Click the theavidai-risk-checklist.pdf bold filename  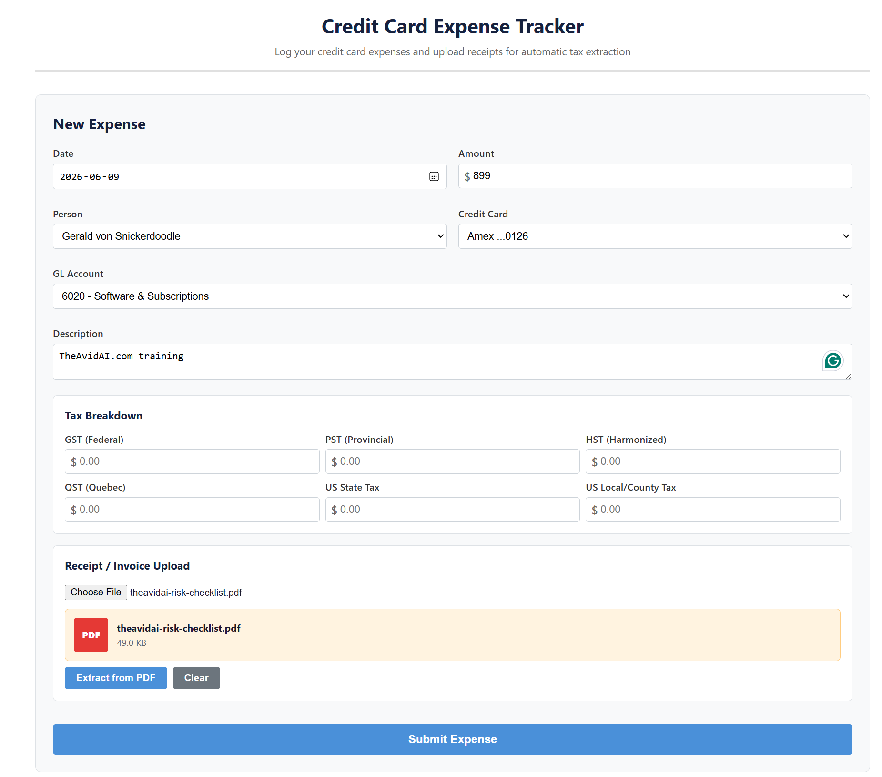coord(179,628)
